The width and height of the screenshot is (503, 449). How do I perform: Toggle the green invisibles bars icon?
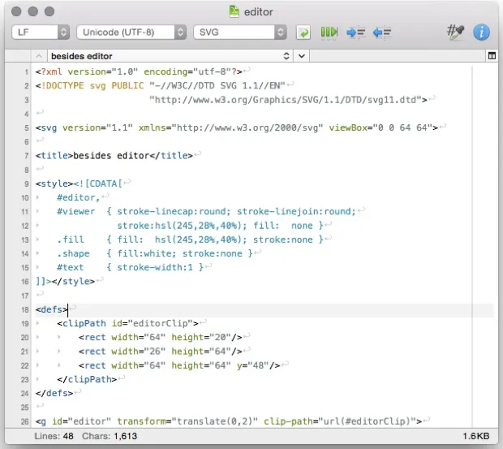(x=329, y=32)
